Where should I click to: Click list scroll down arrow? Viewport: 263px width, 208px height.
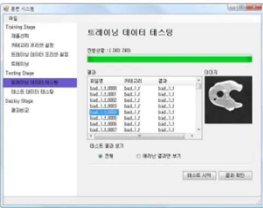(x=199, y=130)
